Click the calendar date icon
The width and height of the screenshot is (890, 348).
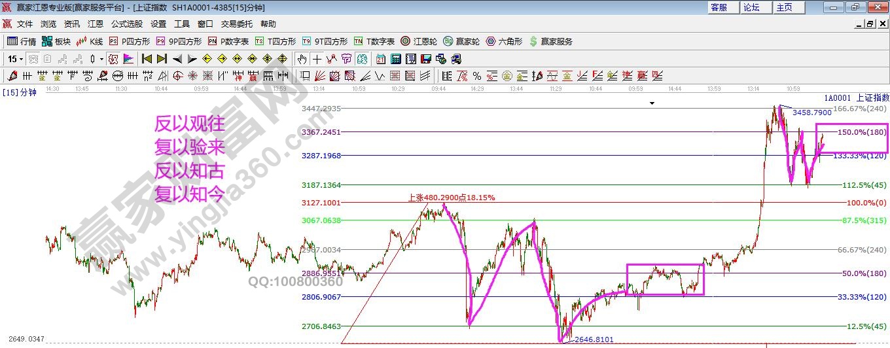click(x=380, y=59)
